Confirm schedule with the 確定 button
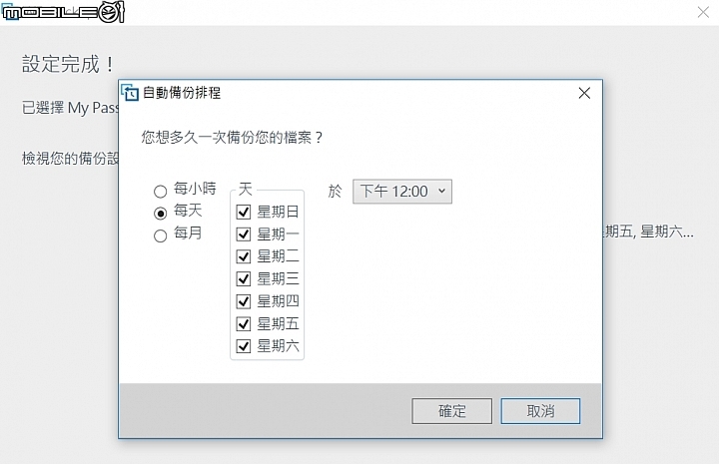Image resolution: width=719 pixels, height=464 pixels. point(451,411)
